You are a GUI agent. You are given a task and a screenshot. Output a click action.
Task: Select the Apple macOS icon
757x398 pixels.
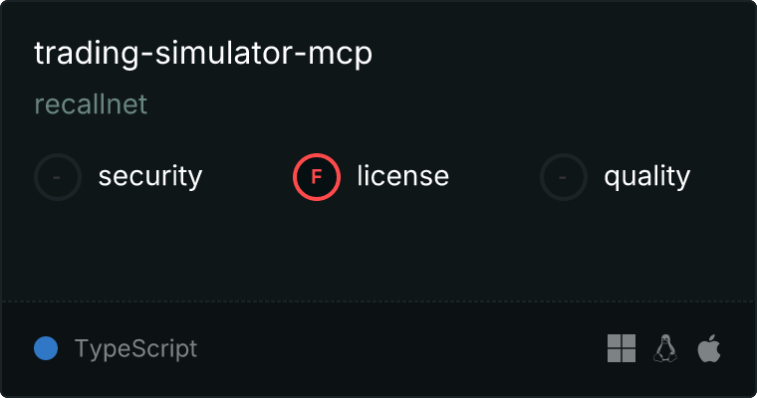709,348
